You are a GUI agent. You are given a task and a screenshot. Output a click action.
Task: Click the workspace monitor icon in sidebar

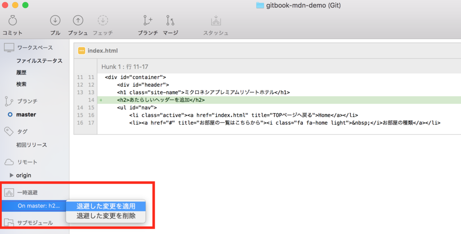9,48
